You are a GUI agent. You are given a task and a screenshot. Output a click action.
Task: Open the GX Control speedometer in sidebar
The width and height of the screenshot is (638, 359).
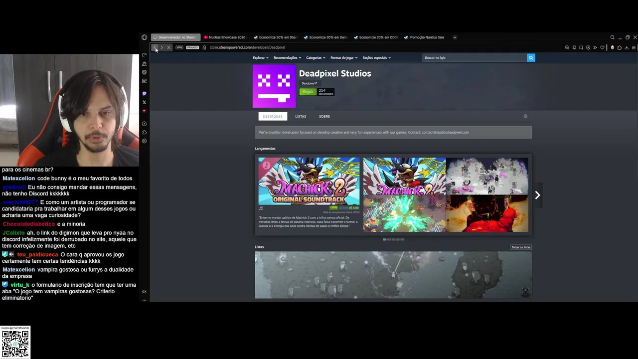click(x=145, y=55)
